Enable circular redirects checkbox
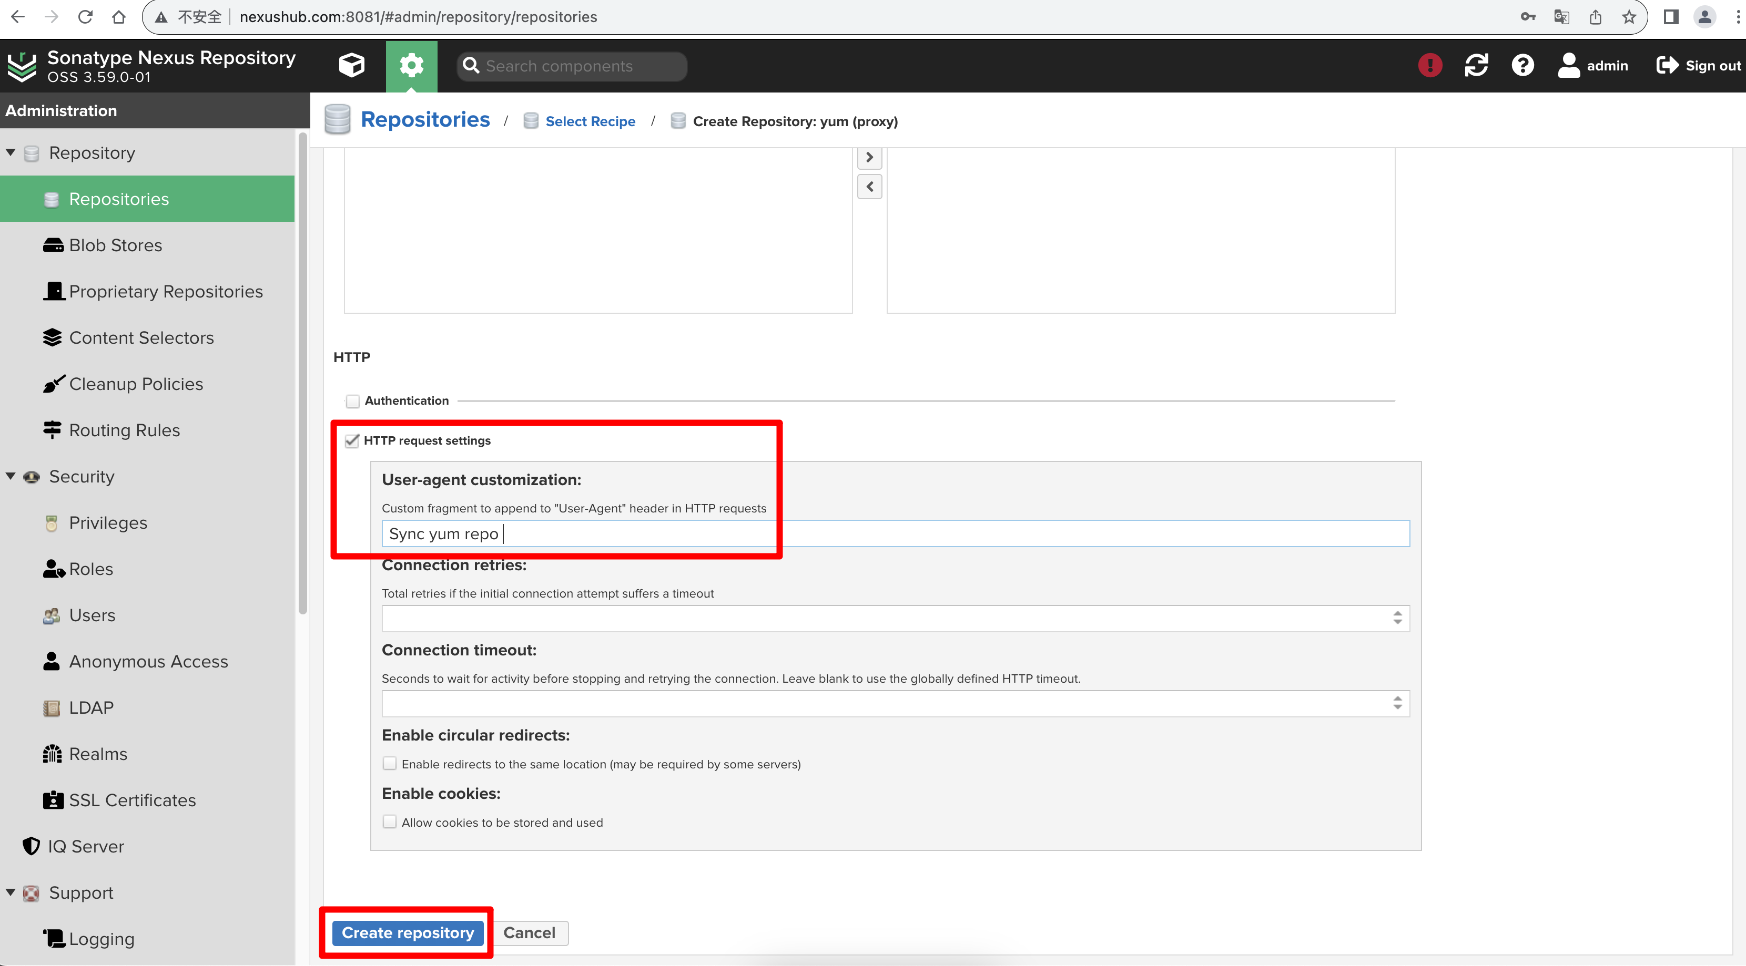The height and width of the screenshot is (966, 1746). 390,764
